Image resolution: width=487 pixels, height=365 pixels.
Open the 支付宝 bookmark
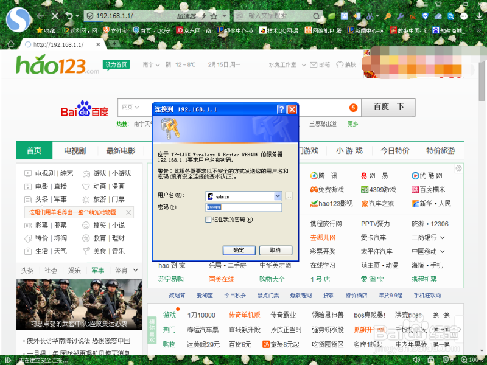tap(115, 30)
